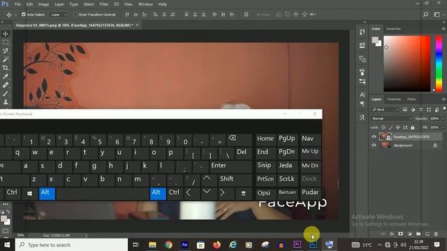Open the Kind filter dropdown
Viewport: 447px width, 251px height.
pos(386,109)
